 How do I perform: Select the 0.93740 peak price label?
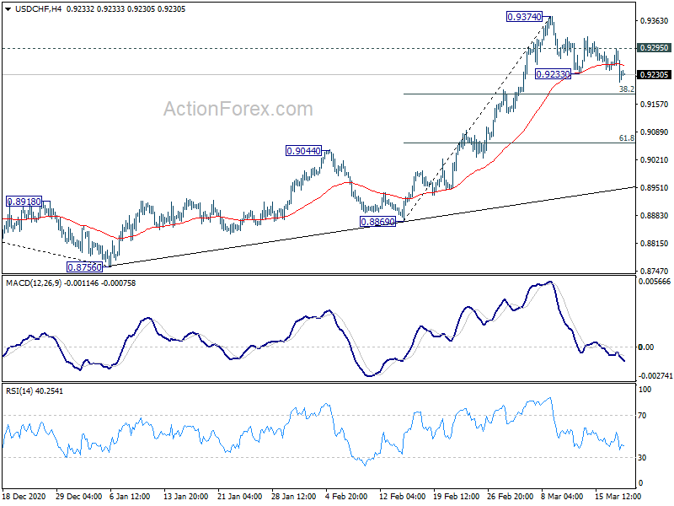[x=524, y=17]
